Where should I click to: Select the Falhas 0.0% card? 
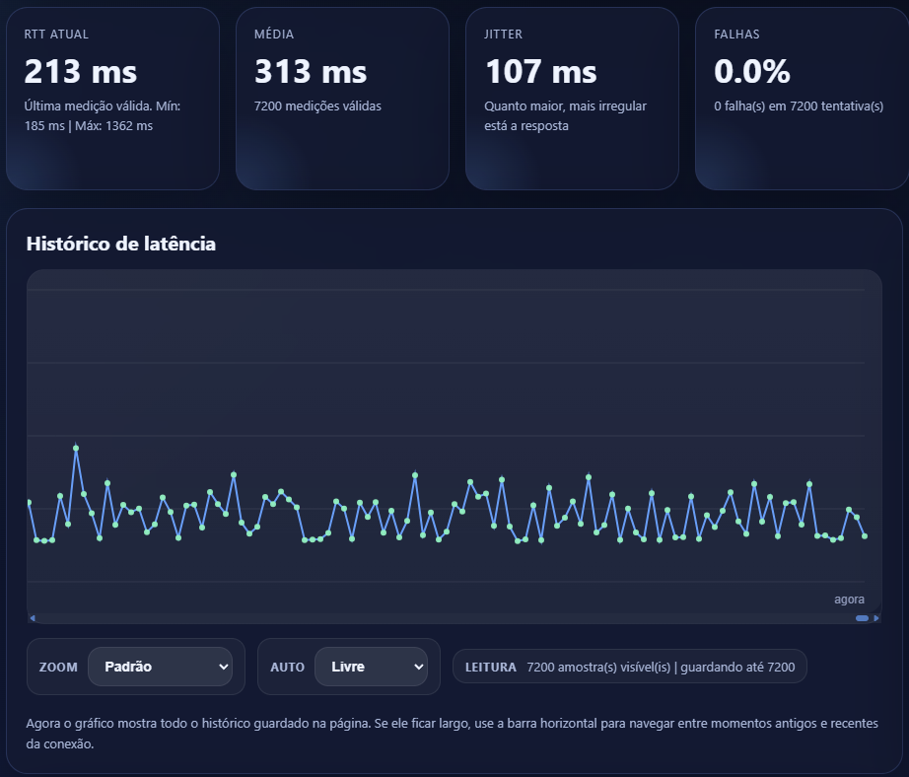click(801, 99)
